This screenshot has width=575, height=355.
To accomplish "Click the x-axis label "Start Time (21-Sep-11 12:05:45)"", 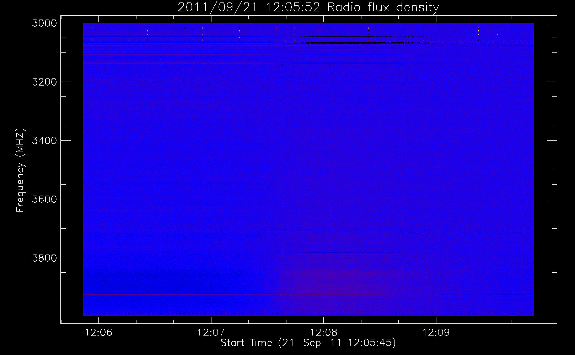I will pos(308,343).
